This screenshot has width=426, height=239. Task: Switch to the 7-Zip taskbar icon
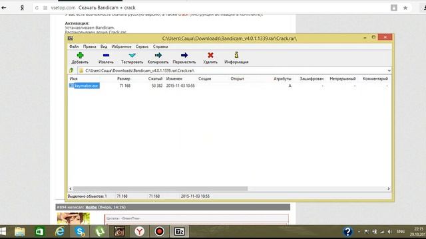tap(180, 232)
